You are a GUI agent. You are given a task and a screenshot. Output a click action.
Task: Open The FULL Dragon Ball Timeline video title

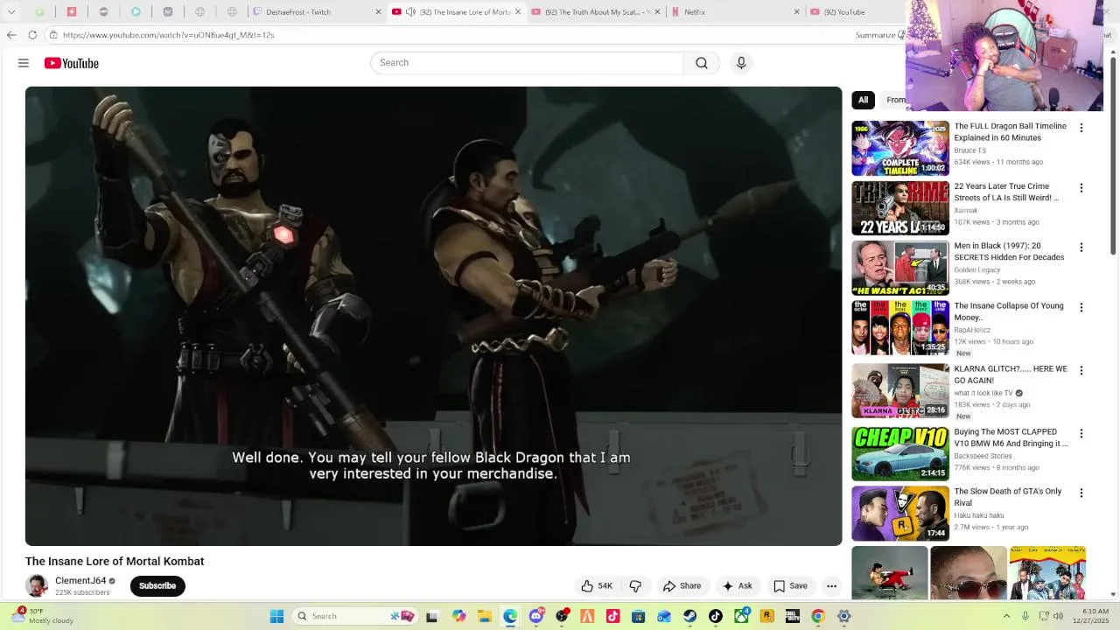[1010, 132]
